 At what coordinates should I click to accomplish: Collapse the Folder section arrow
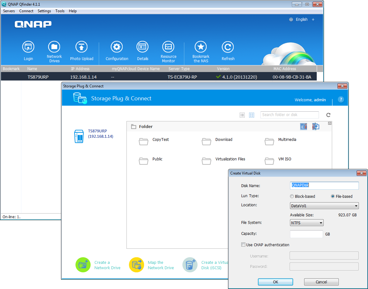[330, 123]
